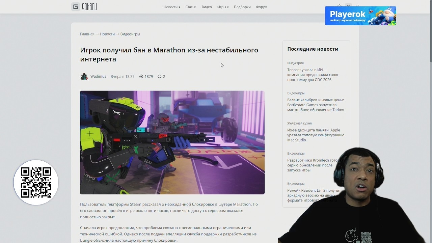Click the "1879" view count
The image size is (432, 243).
pos(148,77)
